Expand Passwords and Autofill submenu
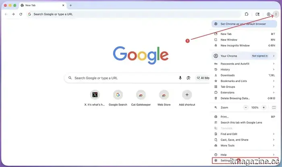This screenshot has width=282, height=167. pos(244,64)
